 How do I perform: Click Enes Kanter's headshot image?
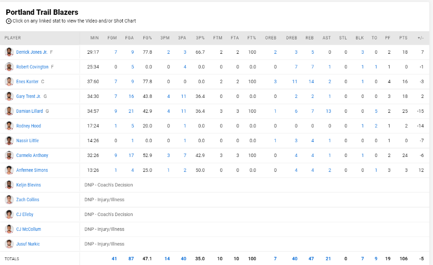click(x=9, y=82)
